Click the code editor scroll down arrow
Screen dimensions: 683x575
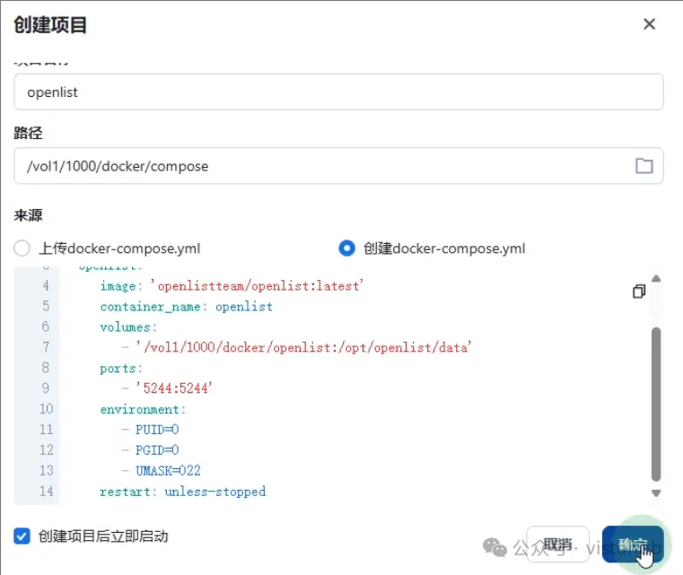(x=656, y=493)
